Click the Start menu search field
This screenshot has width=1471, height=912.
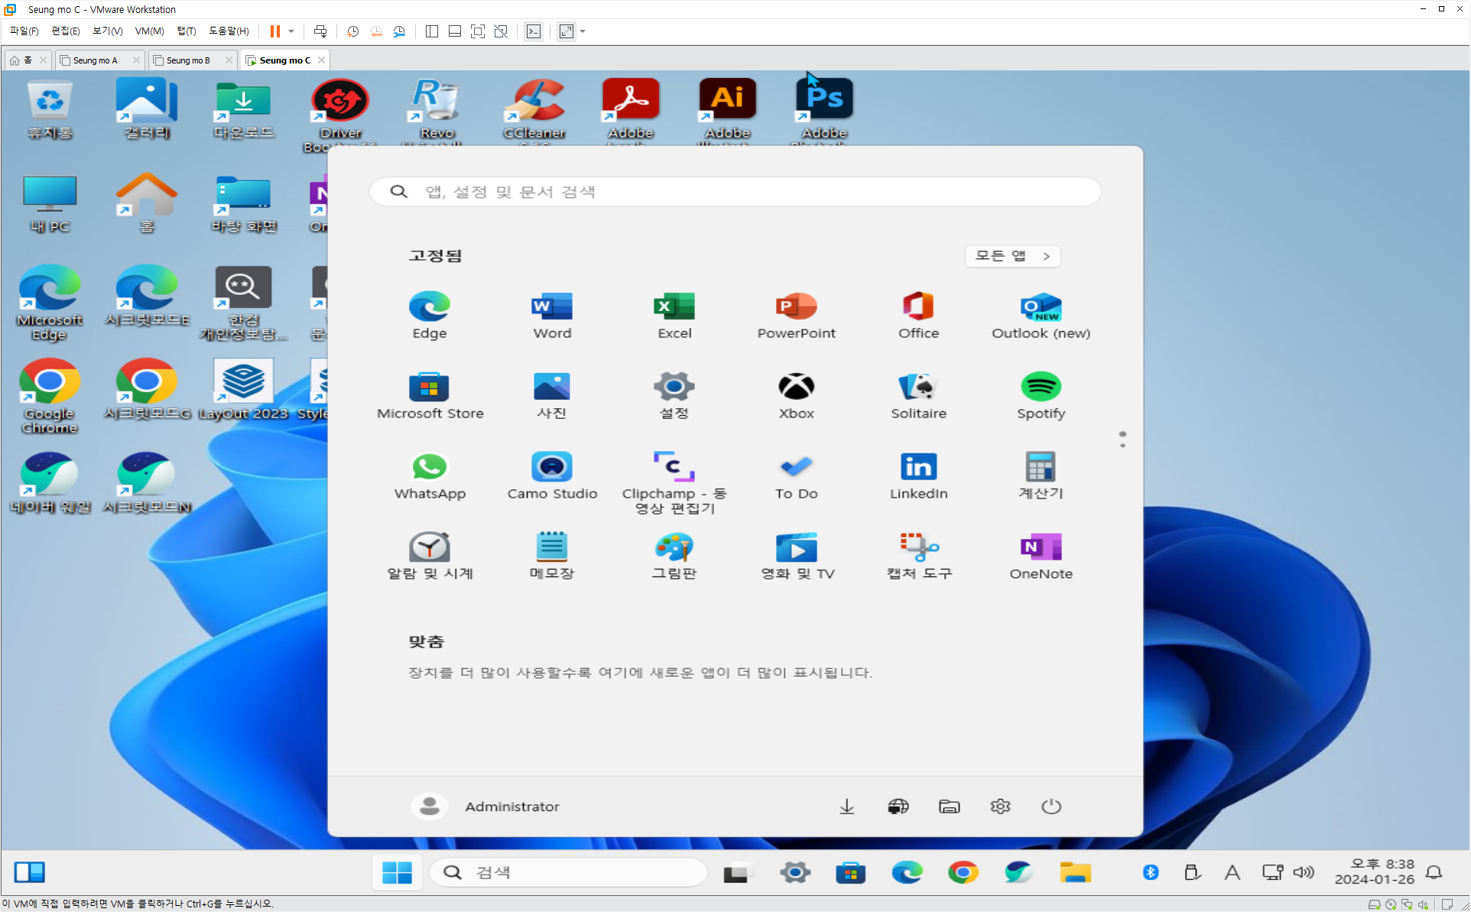[734, 192]
